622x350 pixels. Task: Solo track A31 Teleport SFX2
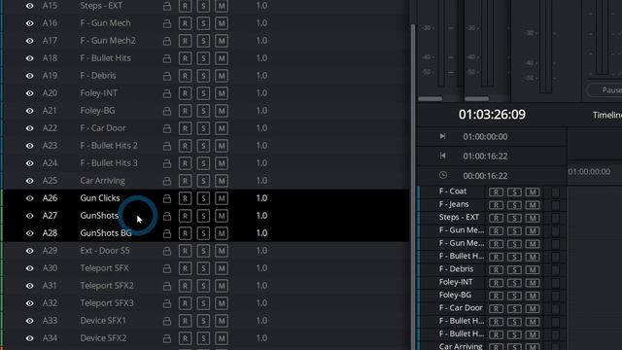[x=203, y=286]
